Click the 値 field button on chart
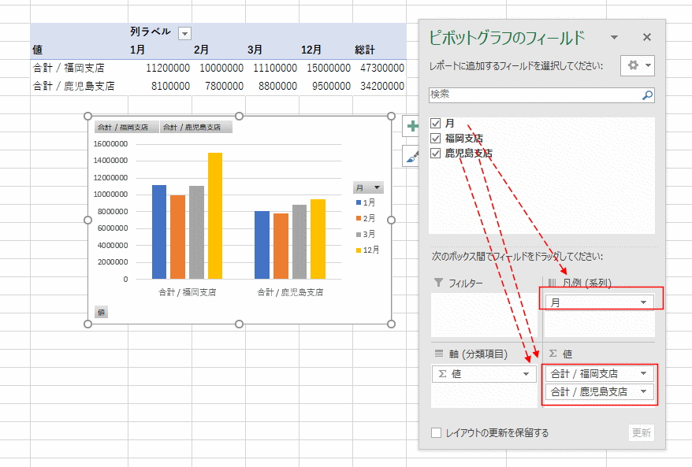 coord(101,313)
